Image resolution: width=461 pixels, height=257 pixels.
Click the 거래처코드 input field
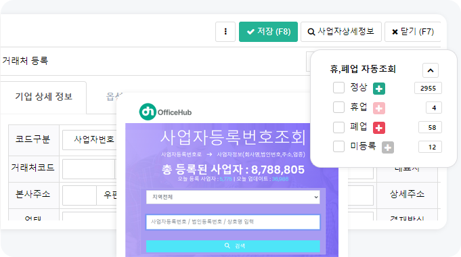click(x=89, y=169)
